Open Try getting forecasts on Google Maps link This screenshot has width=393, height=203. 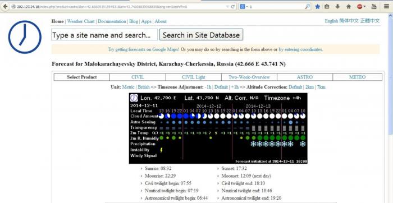point(144,49)
